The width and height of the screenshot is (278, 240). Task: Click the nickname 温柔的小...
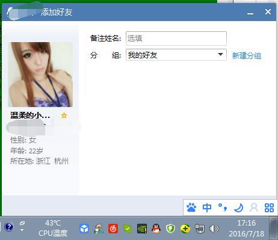pos(30,115)
